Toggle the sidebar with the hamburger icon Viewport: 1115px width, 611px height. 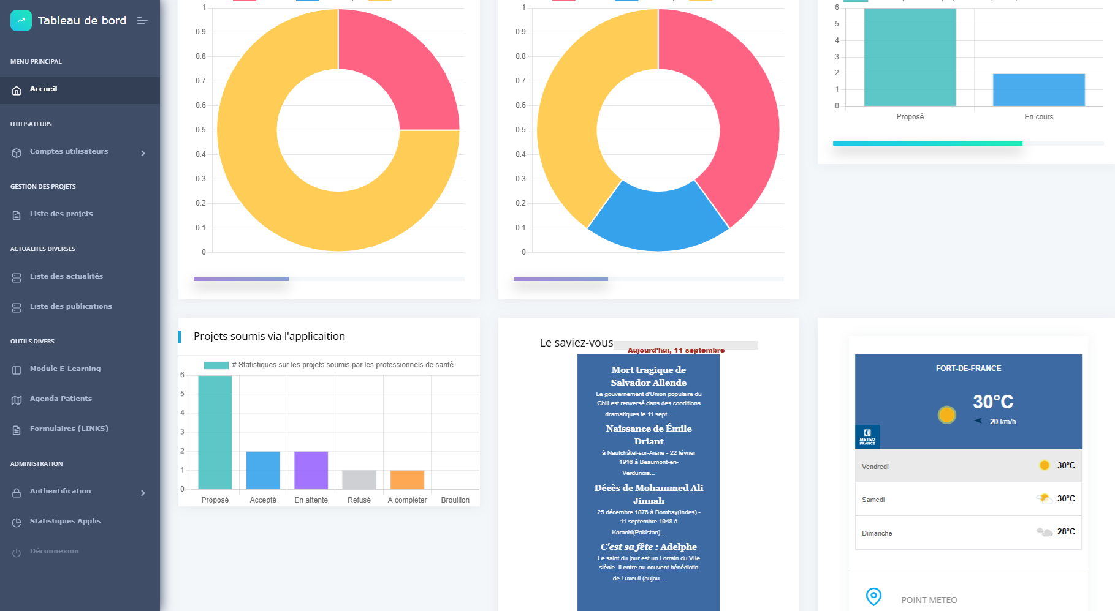tap(142, 20)
